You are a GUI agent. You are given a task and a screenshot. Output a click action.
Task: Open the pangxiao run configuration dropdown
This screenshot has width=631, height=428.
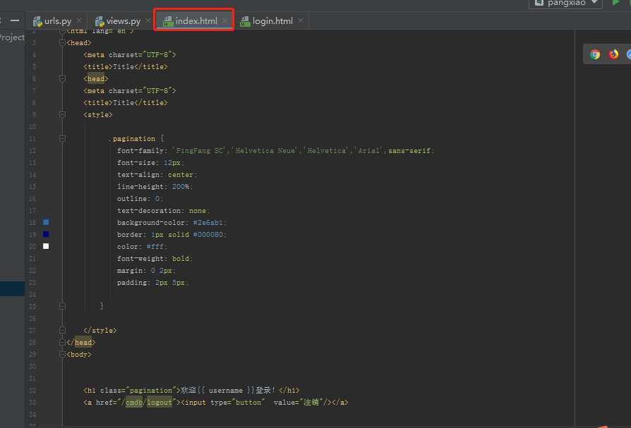coord(565,4)
